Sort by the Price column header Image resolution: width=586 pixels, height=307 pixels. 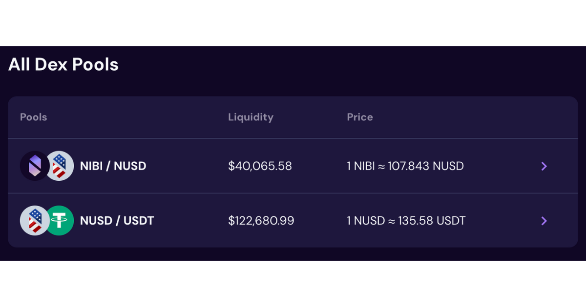360,117
